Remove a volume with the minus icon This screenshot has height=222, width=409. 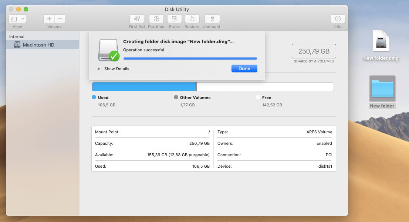[x=60, y=18]
